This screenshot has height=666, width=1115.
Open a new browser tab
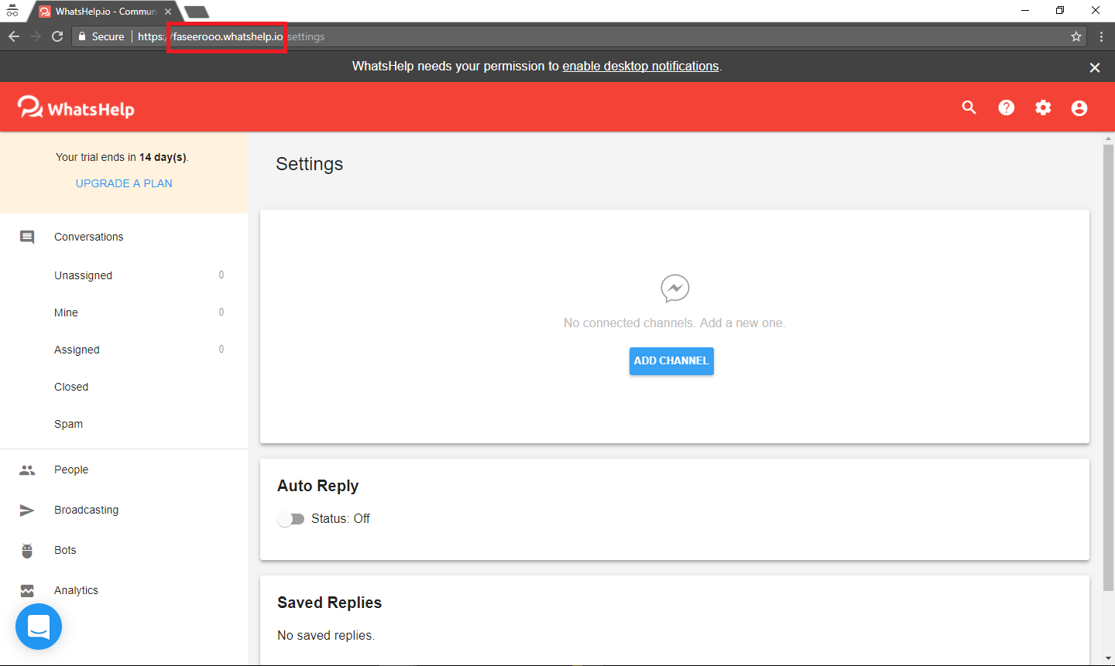(x=197, y=12)
